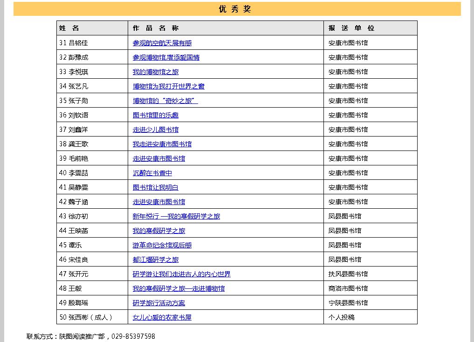Screen dimensions: 474x342
Task: Open 走进安康市图书馆 link in row 39
Action: pyautogui.click(x=159, y=158)
